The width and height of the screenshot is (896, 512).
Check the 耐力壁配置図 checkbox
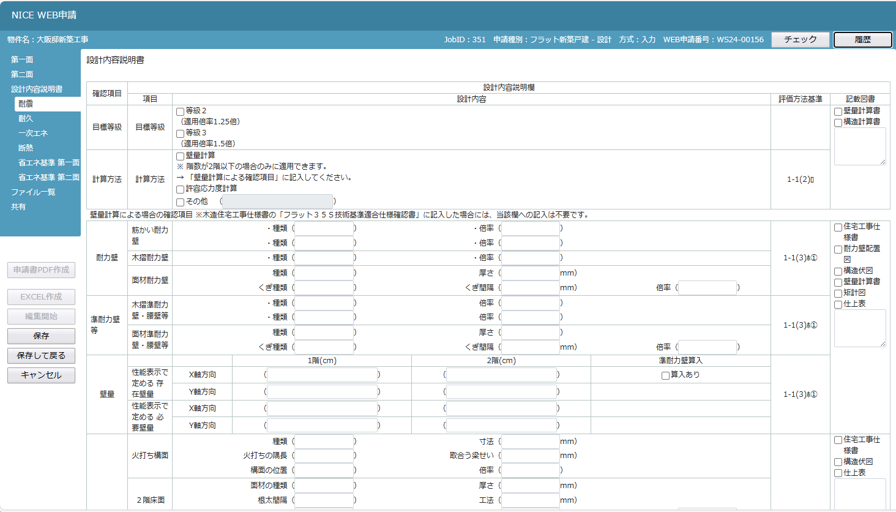point(838,249)
